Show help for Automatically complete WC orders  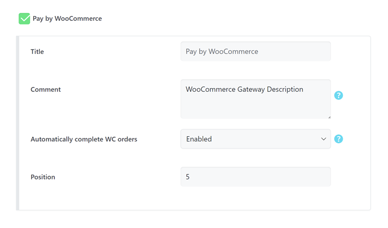point(339,139)
